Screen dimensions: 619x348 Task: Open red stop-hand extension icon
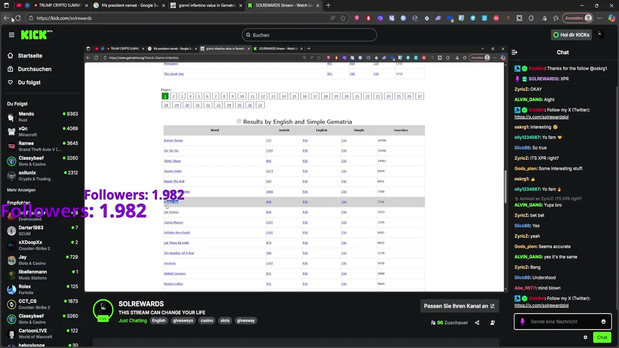point(368,18)
